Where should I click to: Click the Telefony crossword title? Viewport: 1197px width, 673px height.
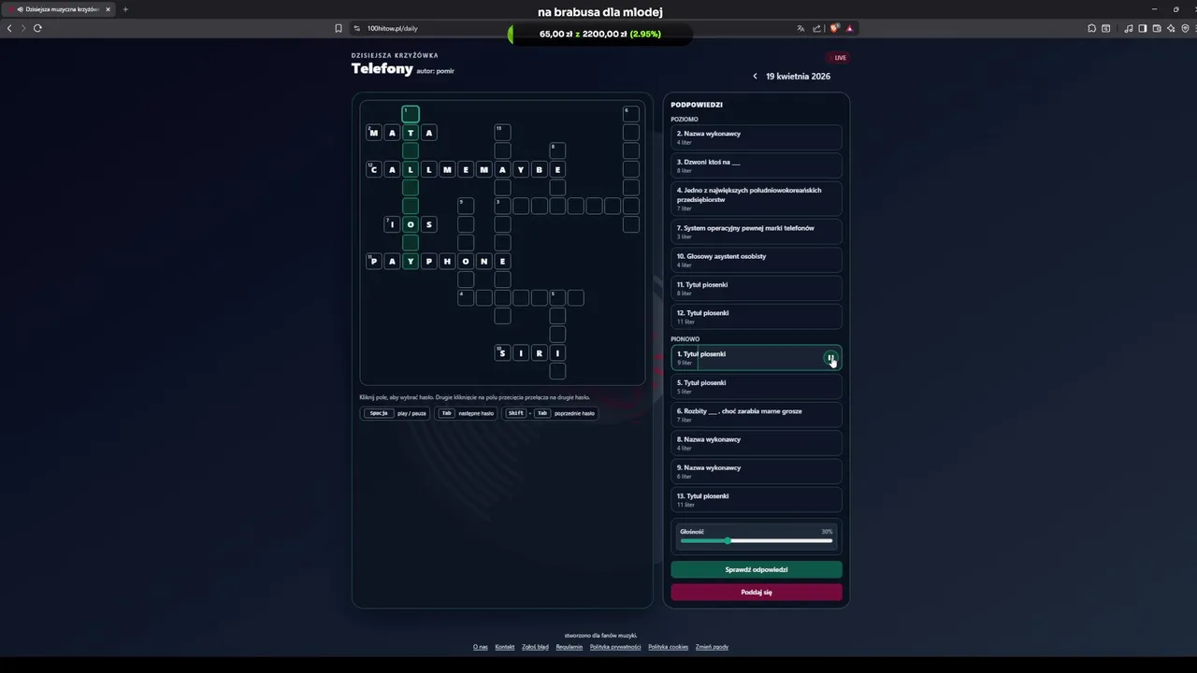pos(382,69)
